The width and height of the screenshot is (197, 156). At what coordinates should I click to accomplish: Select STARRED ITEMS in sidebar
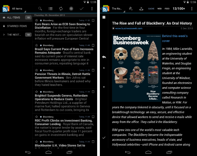[x=16, y=26]
